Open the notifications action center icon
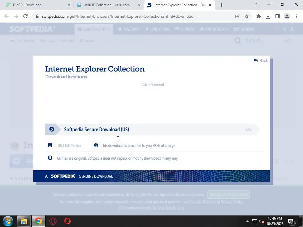The width and height of the screenshot is (303, 227). 291,222
